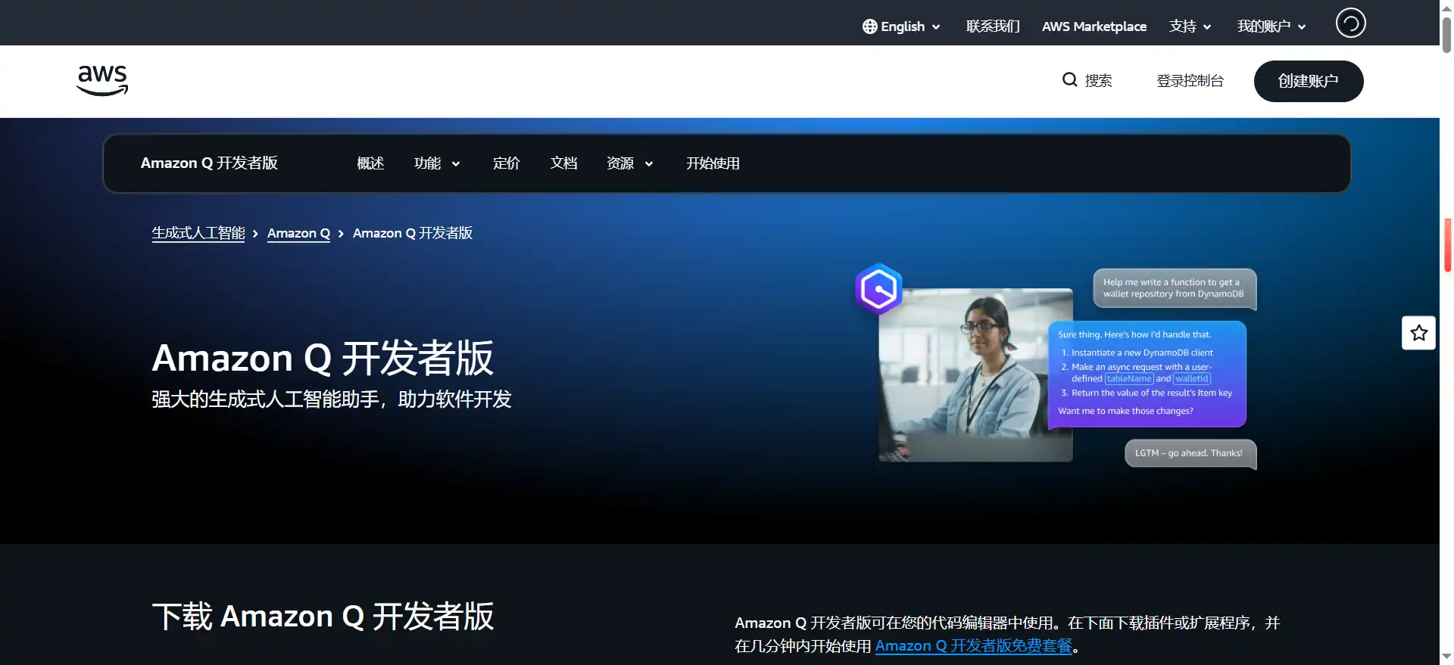The height and width of the screenshot is (665, 1454).
Task: Open the 生成式人工智能 breadcrumb link
Action: click(x=198, y=233)
